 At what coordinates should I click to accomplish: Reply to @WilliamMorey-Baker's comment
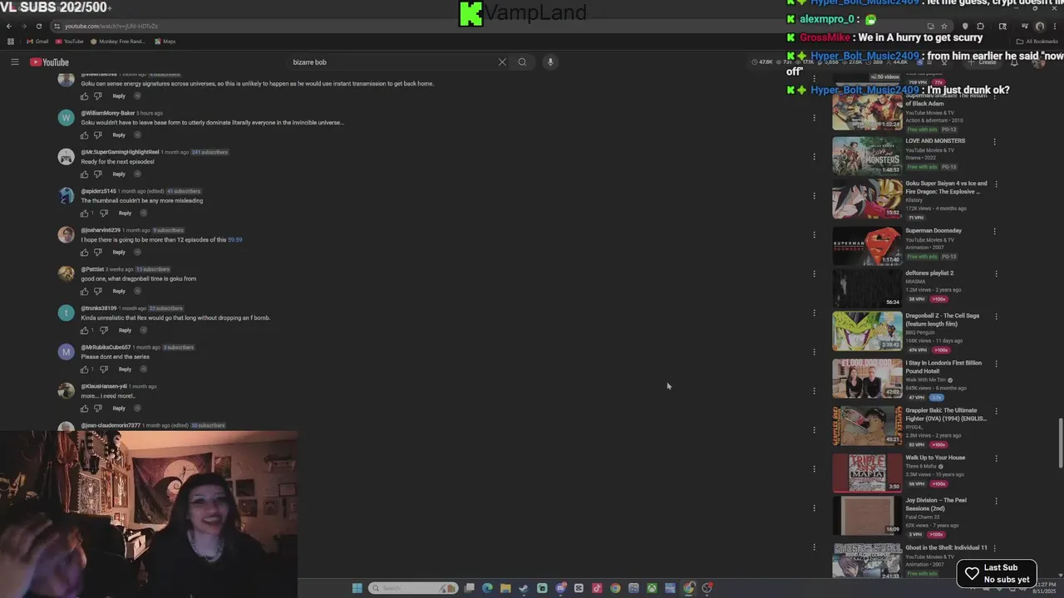tap(119, 135)
